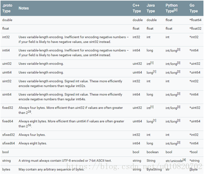Click the 'Always eight bytes.' note for sfixed64
The width and height of the screenshot is (207, 175).
click(x=33, y=143)
